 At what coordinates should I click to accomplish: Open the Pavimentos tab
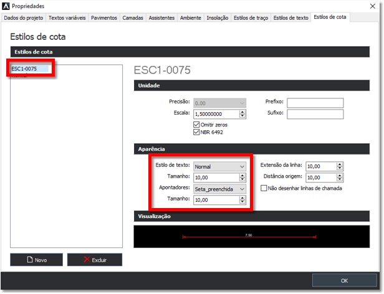pos(103,18)
